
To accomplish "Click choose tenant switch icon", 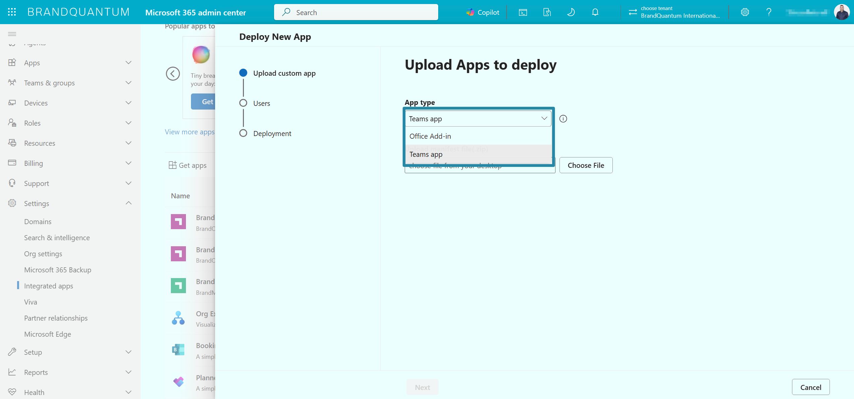I will click(633, 12).
